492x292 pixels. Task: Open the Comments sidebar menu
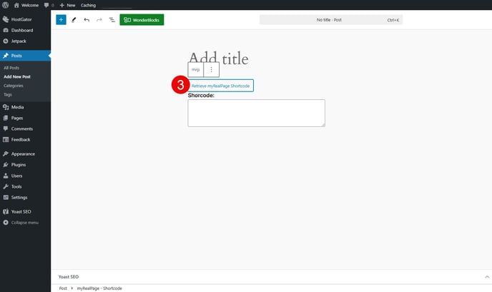[25, 129]
